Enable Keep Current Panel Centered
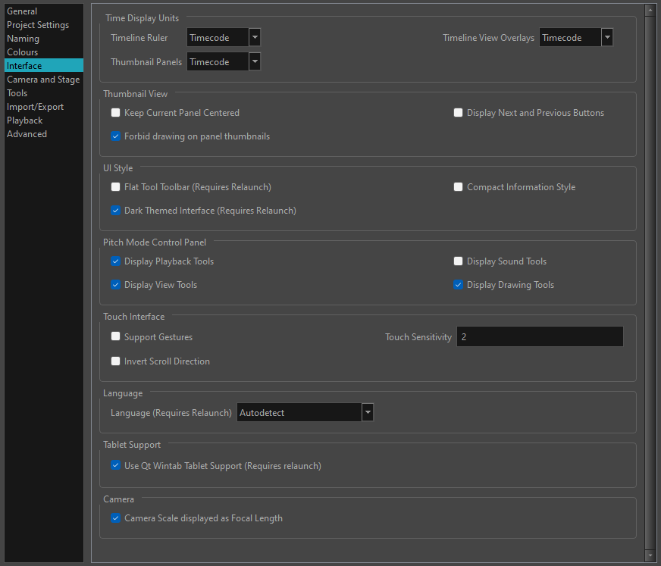Image resolution: width=661 pixels, height=566 pixels. point(116,113)
